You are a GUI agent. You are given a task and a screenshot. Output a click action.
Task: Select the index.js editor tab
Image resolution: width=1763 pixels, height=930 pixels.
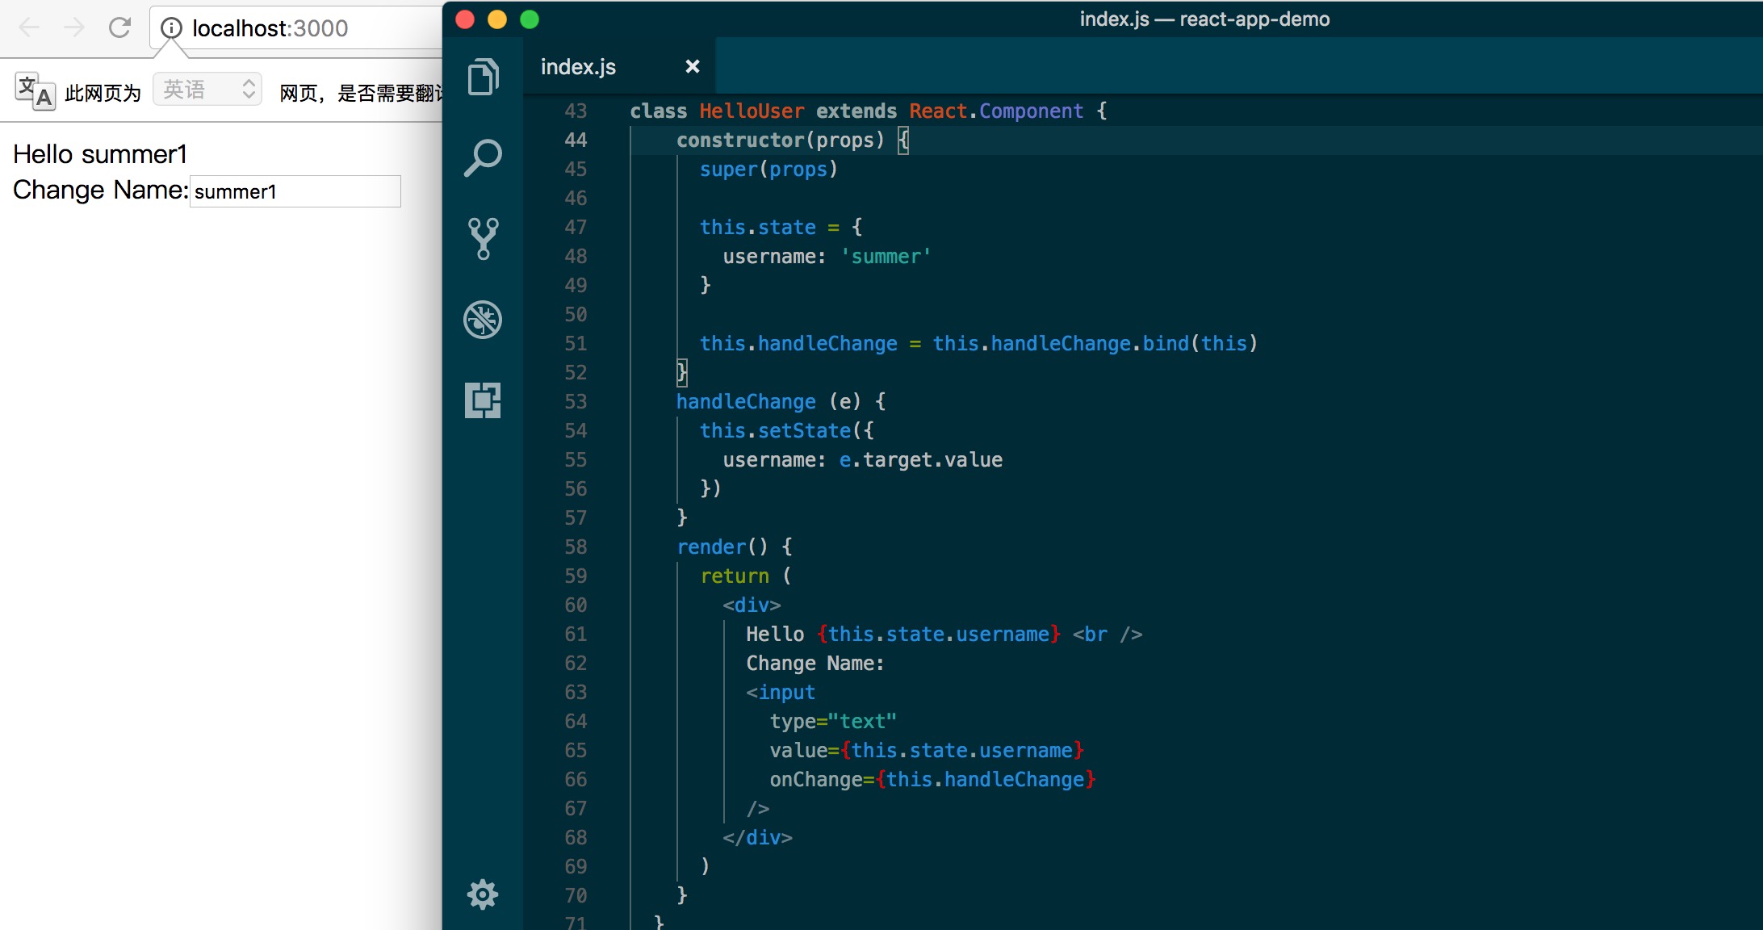[578, 67]
